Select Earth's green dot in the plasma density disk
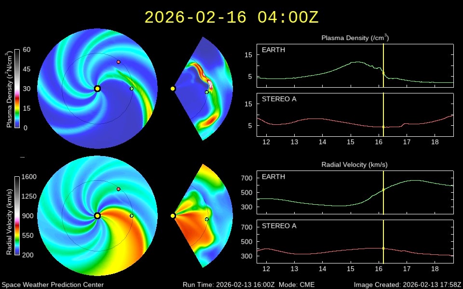The height and width of the screenshot is (289, 463). coord(132,89)
